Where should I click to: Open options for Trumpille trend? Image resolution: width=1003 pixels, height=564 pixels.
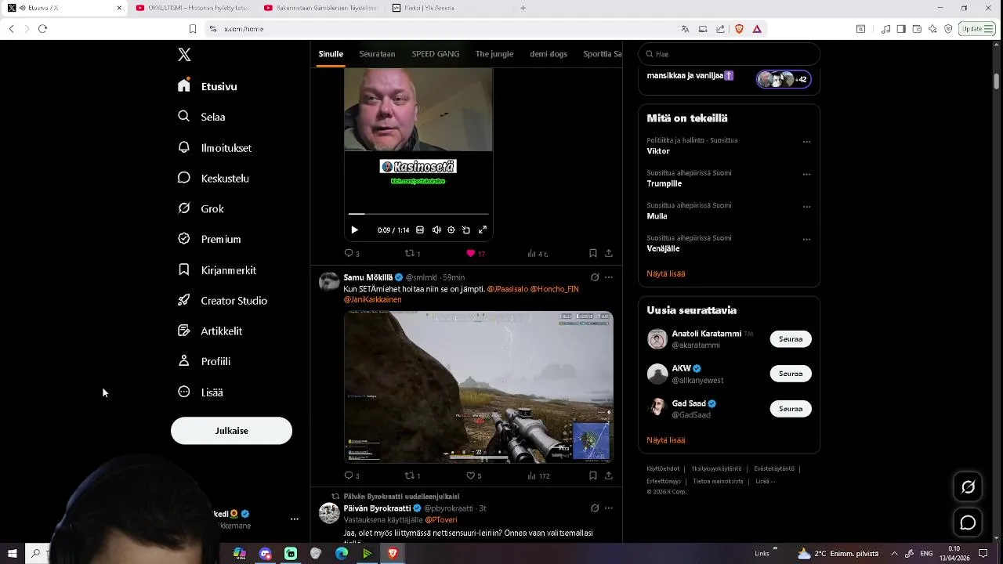(806, 175)
